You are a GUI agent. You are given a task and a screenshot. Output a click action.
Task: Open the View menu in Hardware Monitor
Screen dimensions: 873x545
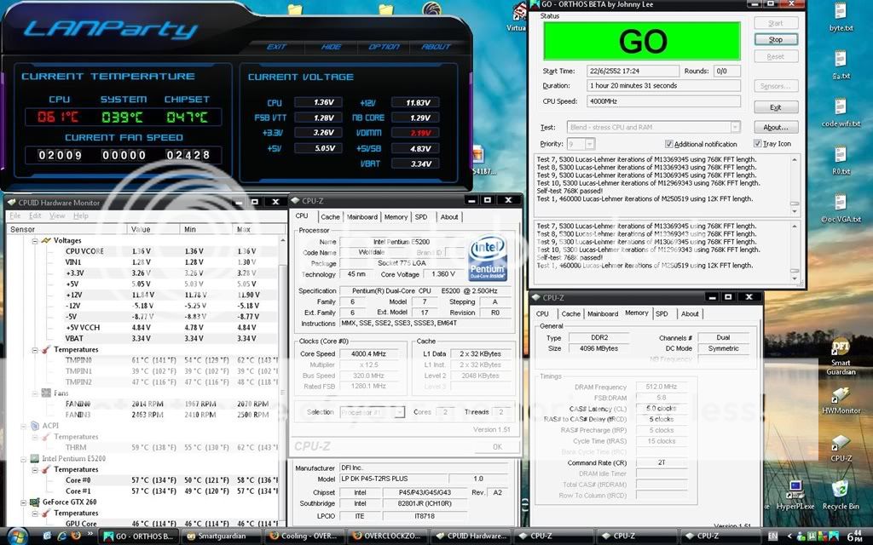tap(57, 216)
